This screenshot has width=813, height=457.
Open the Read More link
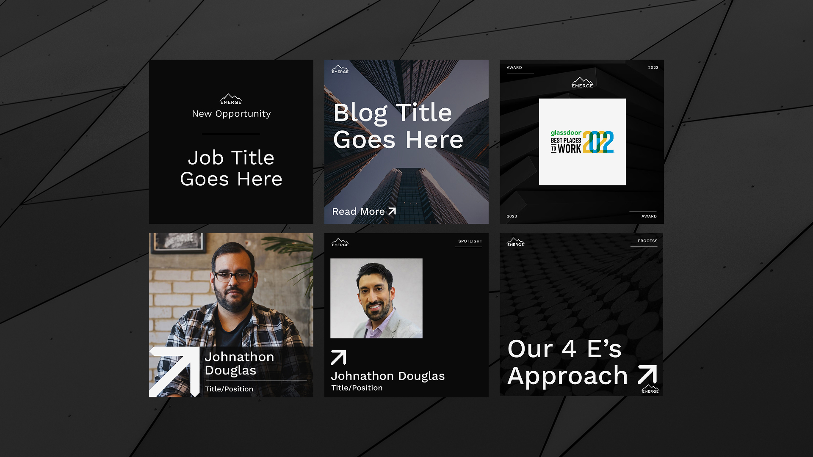tap(364, 211)
